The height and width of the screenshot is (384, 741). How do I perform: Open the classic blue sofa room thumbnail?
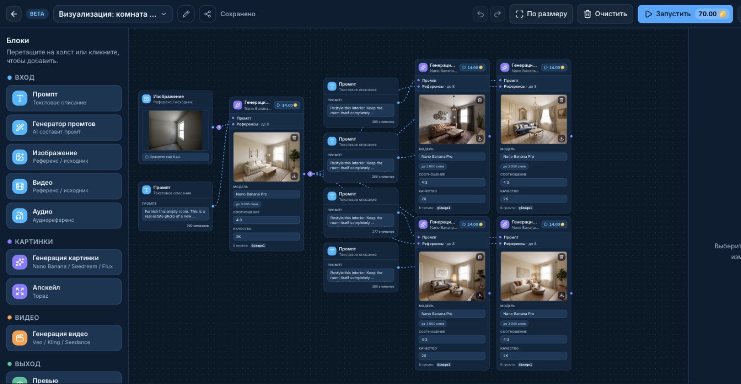coord(533,120)
